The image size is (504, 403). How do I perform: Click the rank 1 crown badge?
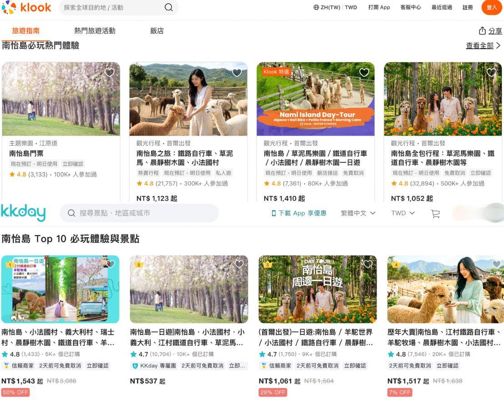[x=10, y=264]
